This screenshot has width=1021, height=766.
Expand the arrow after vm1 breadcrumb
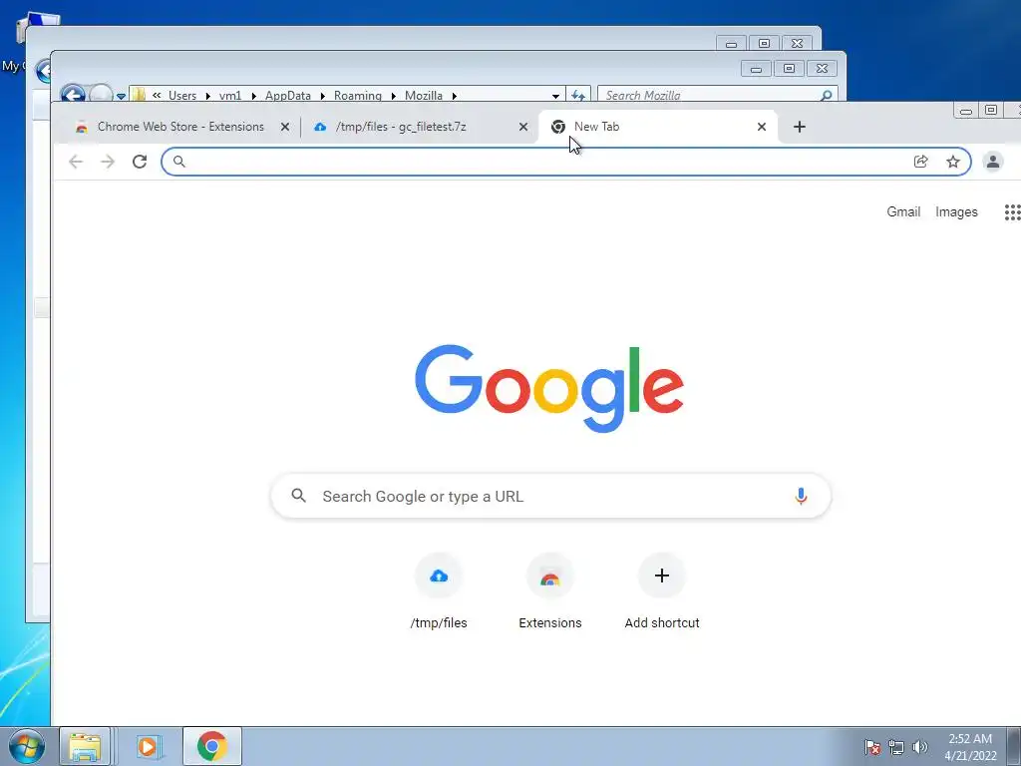pyautogui.click(x=253, y=96)
